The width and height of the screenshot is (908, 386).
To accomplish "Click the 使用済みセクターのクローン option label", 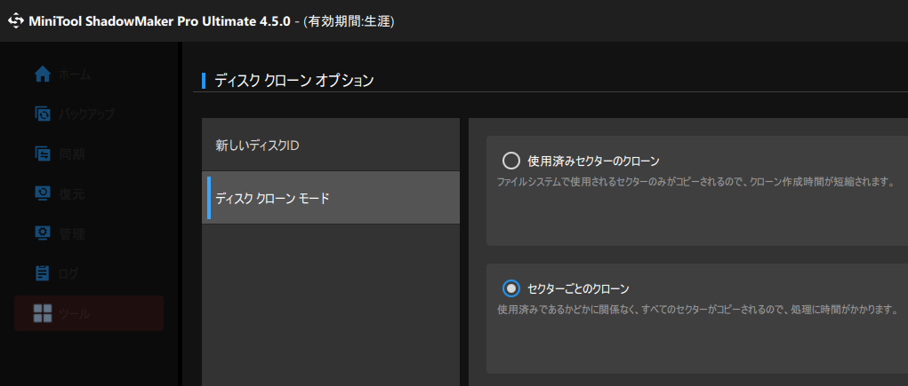I will (594, 160).
